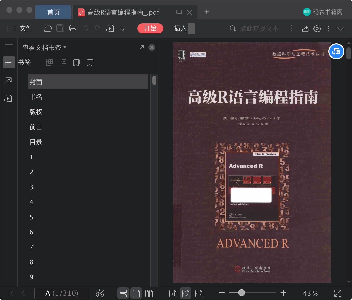Image resolution: width=352 pixels, height=300 pixels.
Task: Click the add bookmark icon
Action: (x=76, y=63)
